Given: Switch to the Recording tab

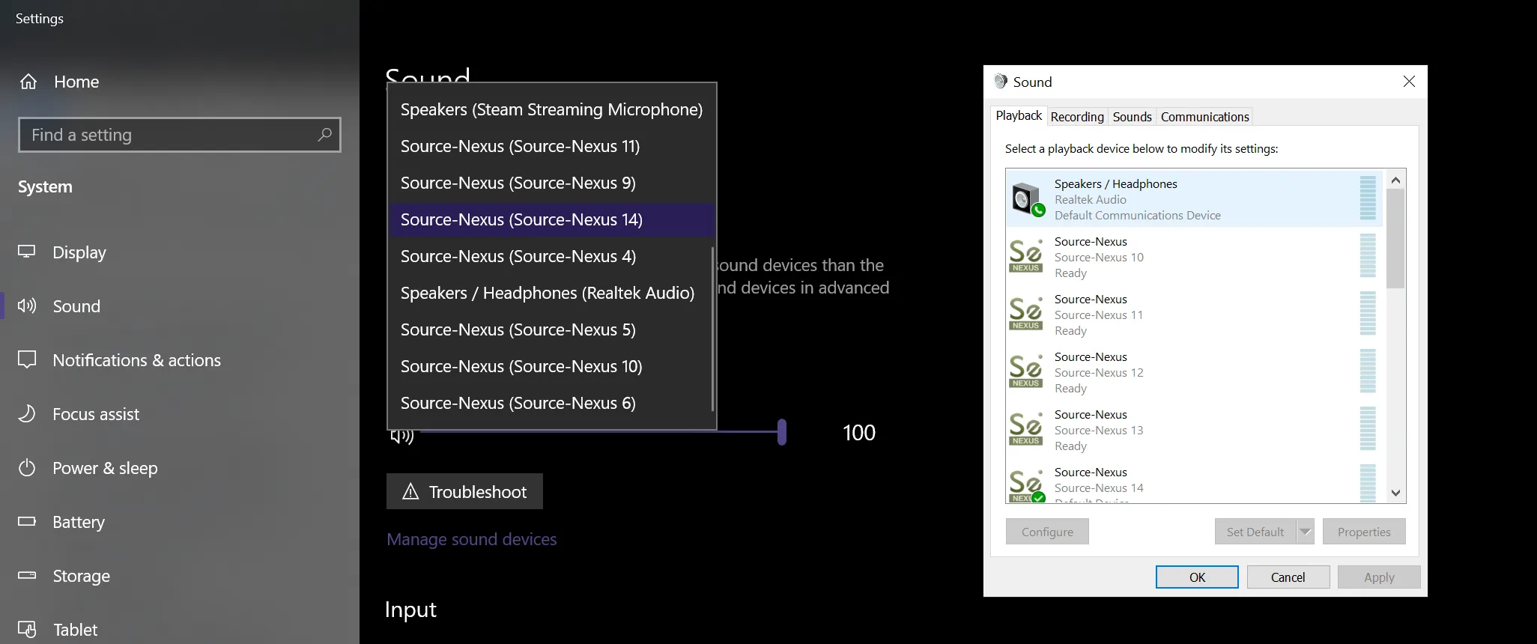Looking at the screenshot, I should (1077, 117).
